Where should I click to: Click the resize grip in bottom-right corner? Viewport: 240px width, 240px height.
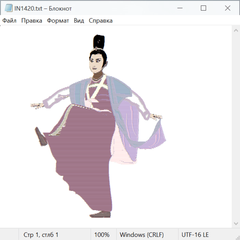[x=237, y=237]
